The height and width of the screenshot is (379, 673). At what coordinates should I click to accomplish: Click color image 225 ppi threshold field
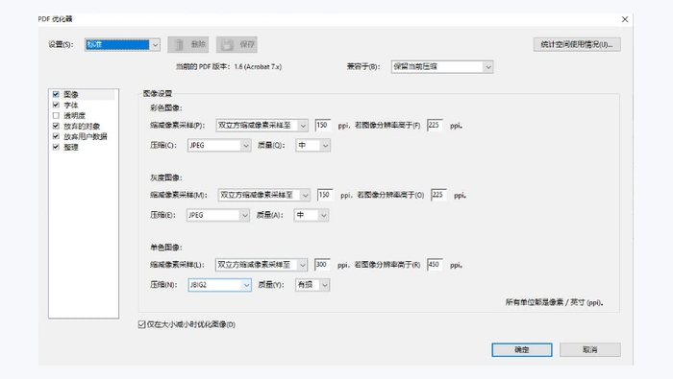[x=435, y=126]
